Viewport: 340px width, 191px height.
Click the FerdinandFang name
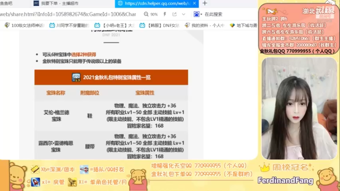coord(285,180)
